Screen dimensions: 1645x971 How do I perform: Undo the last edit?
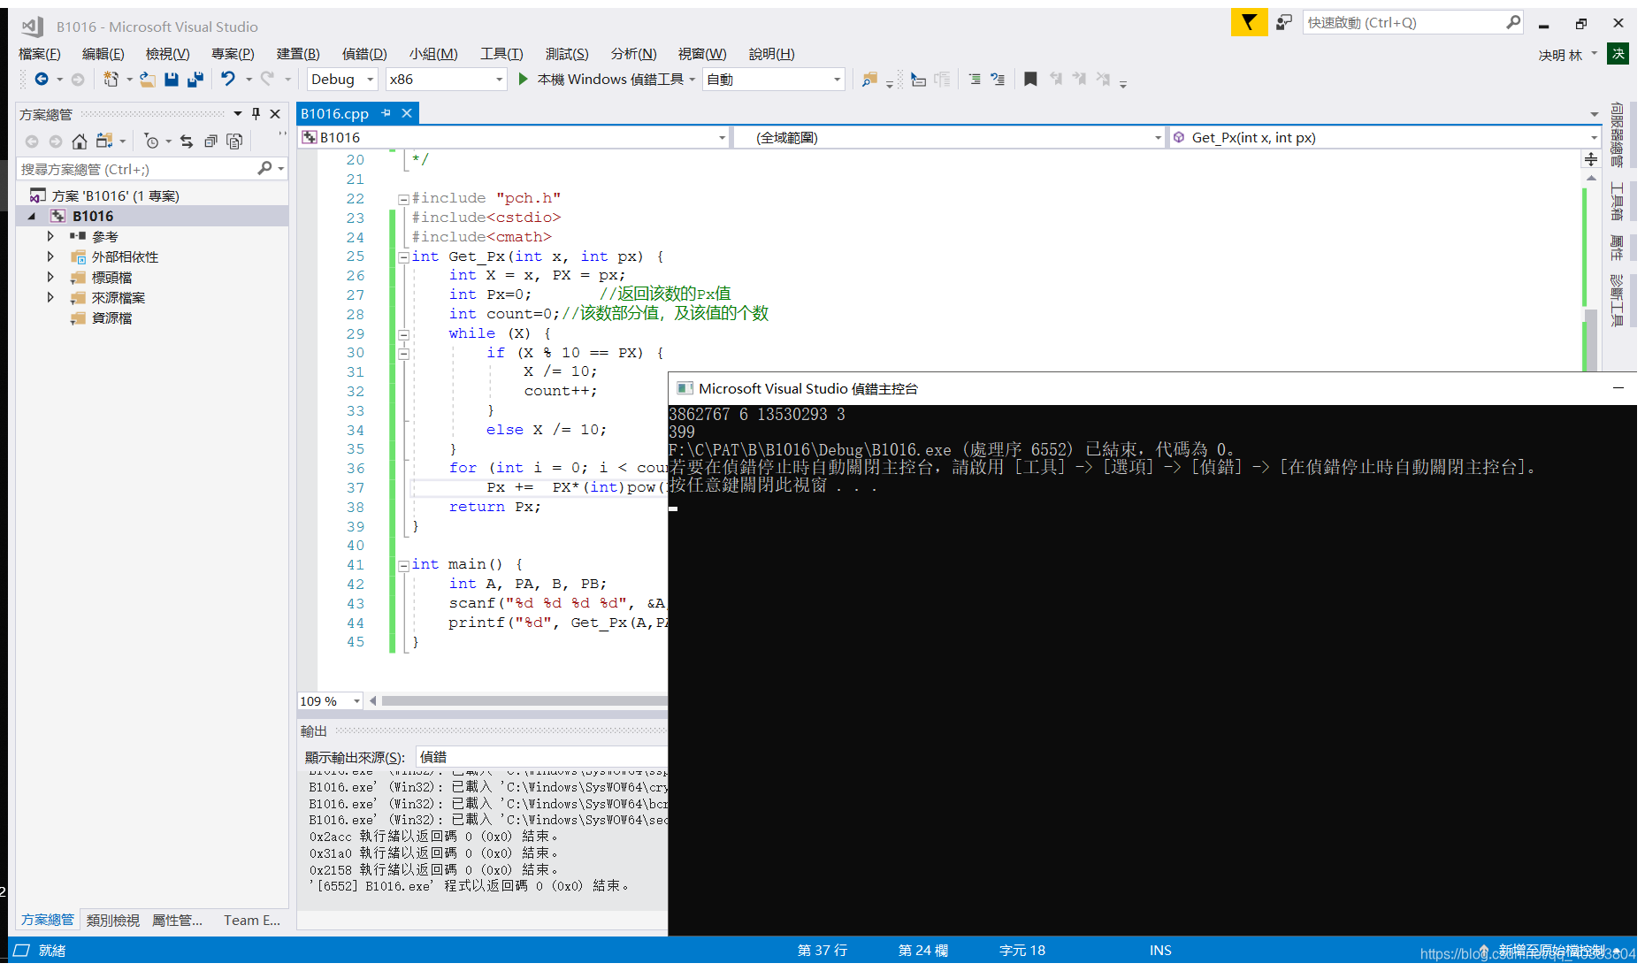pos(228,80)
